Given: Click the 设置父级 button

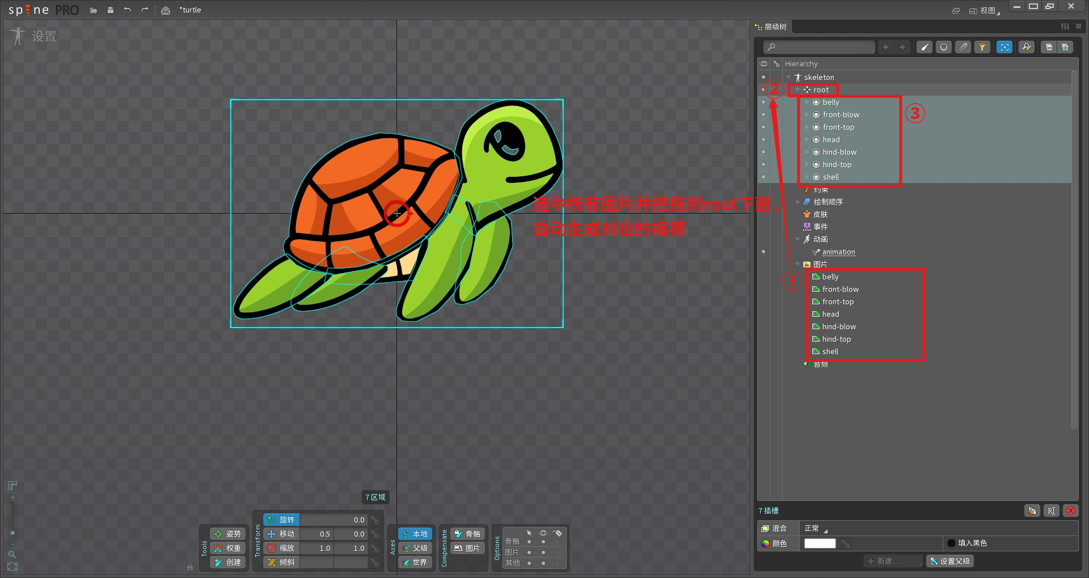Looking at the screenshot, I should point(950,561).
